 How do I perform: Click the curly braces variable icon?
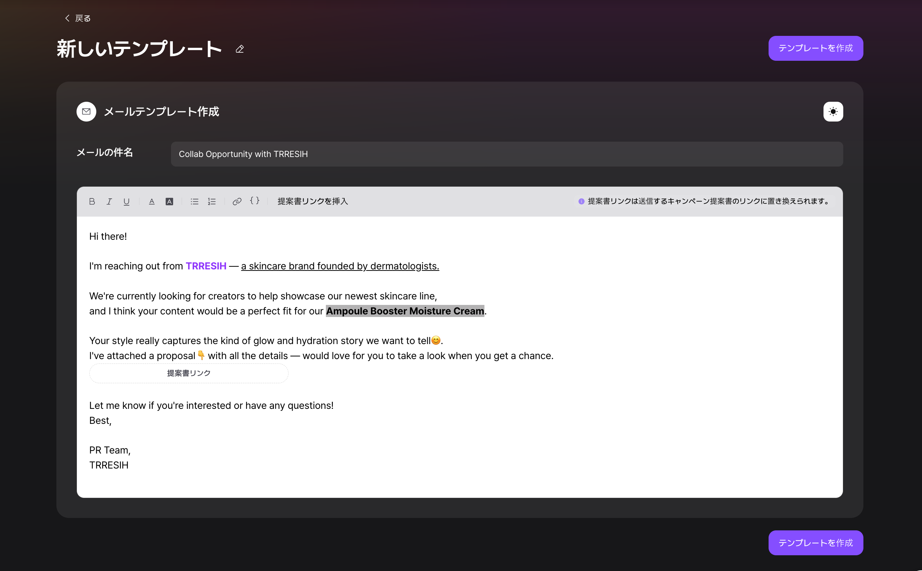tap(255, 201)
